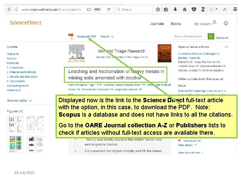Open site information icon in address bar
The image size is (241, 181).
click(x=16, y=9)
